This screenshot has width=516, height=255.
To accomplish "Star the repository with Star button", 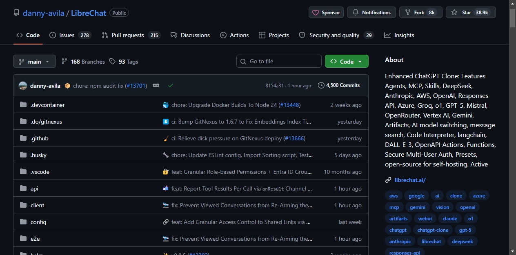I will tap(471, 12).
